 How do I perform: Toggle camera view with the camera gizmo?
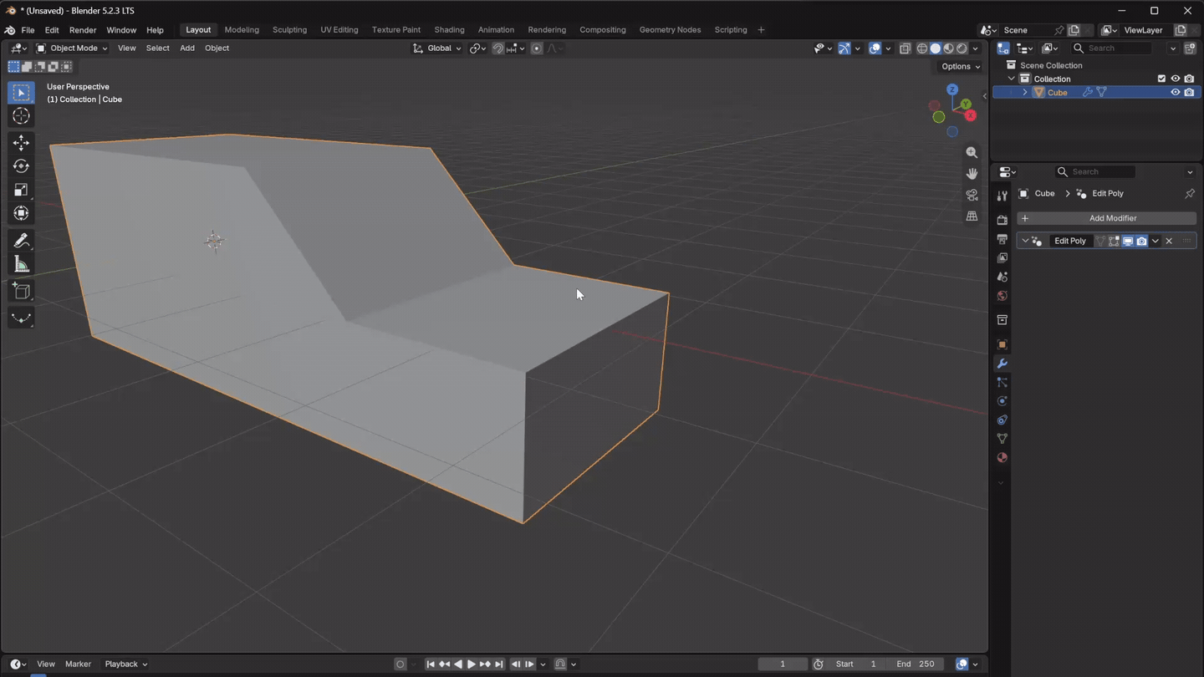pos(972,195)
